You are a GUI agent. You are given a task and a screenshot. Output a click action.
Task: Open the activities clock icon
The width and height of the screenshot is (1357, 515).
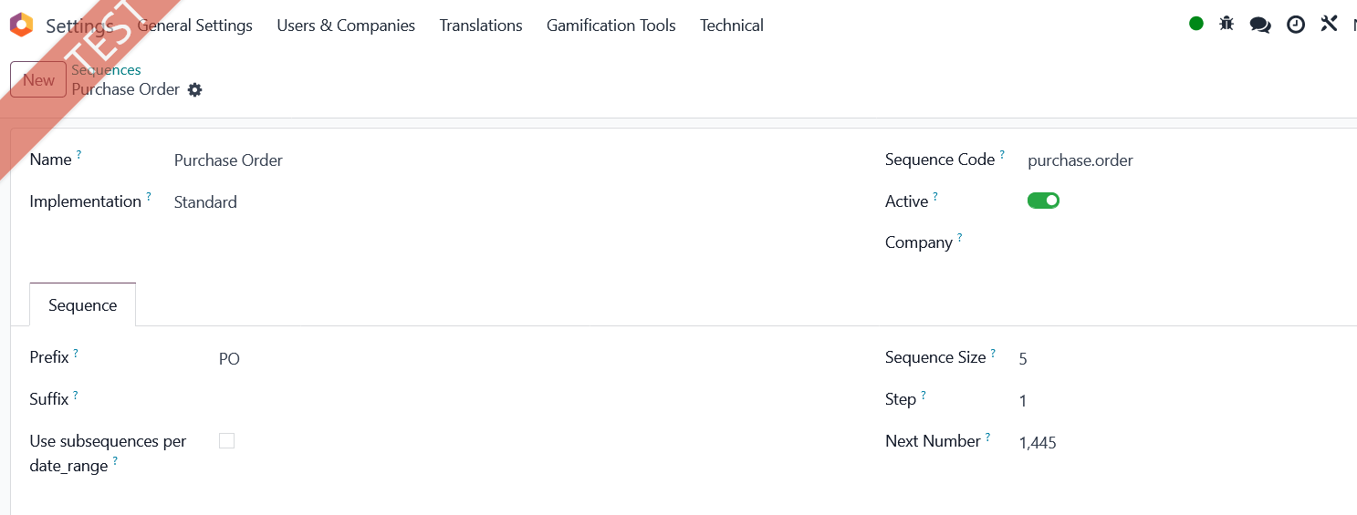tap(1296, 25)
